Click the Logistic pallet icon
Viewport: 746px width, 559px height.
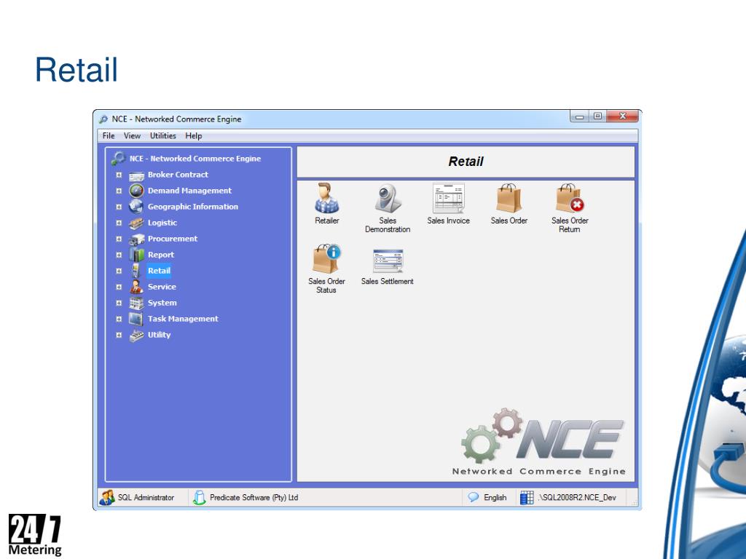coord(136,223)
